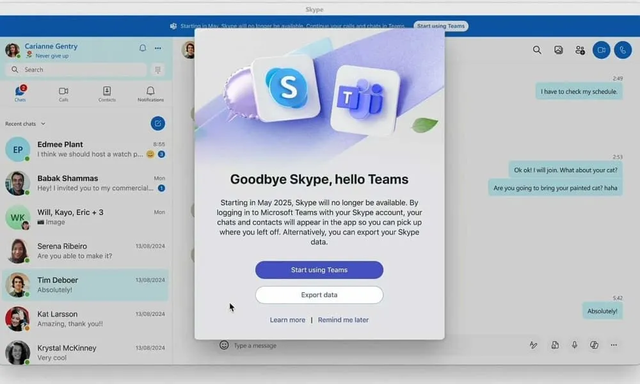Click the text formatting pen icon

534,345
